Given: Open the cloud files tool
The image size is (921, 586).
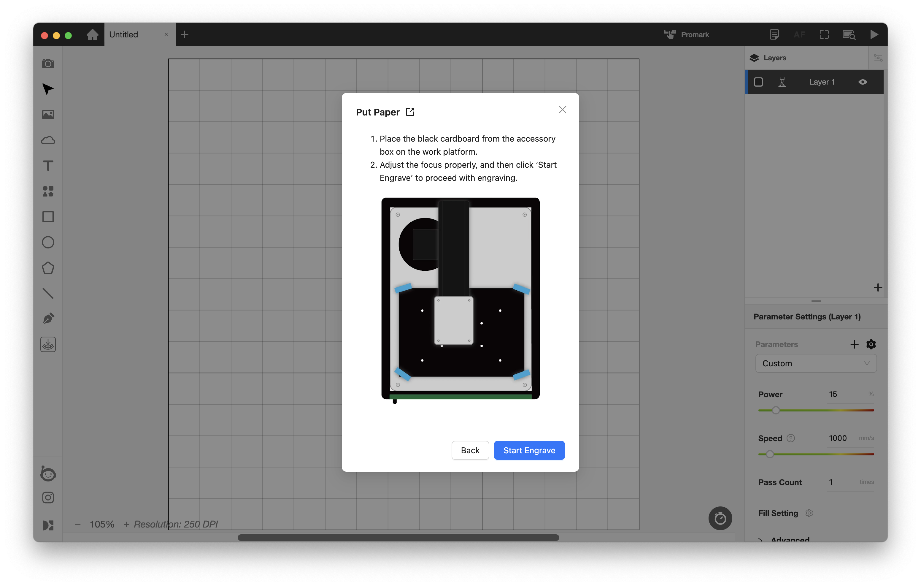Looking at the screenshot, I should click(48, 140).
